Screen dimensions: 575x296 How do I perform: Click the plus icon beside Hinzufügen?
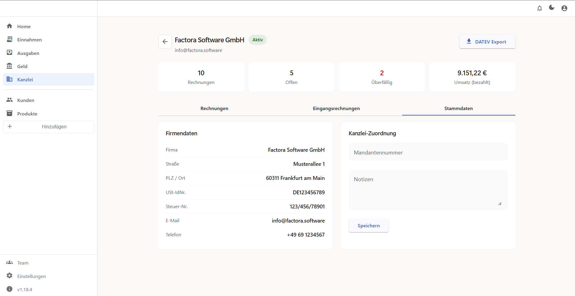pos(10,127)
